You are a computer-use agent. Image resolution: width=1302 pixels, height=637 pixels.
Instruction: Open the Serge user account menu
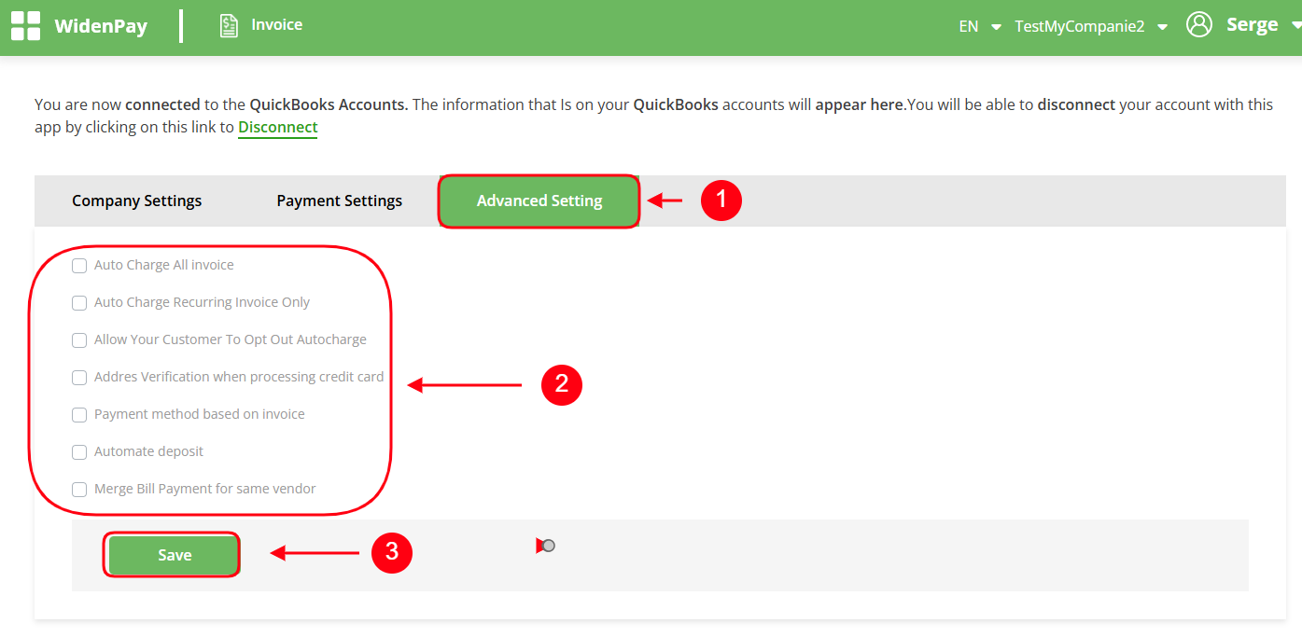tap(1253, 25)
